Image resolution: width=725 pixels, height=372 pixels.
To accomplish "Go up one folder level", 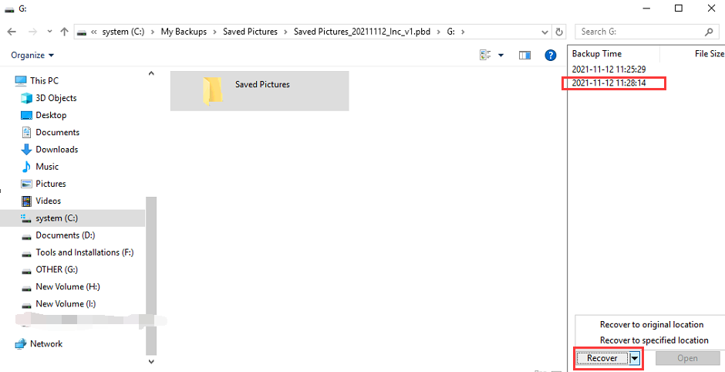I will pos(64,32).
